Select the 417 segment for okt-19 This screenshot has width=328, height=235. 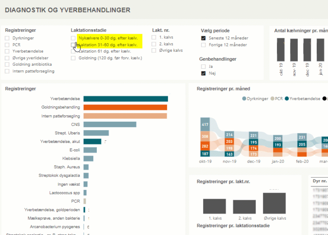click(x=205, y=125)
